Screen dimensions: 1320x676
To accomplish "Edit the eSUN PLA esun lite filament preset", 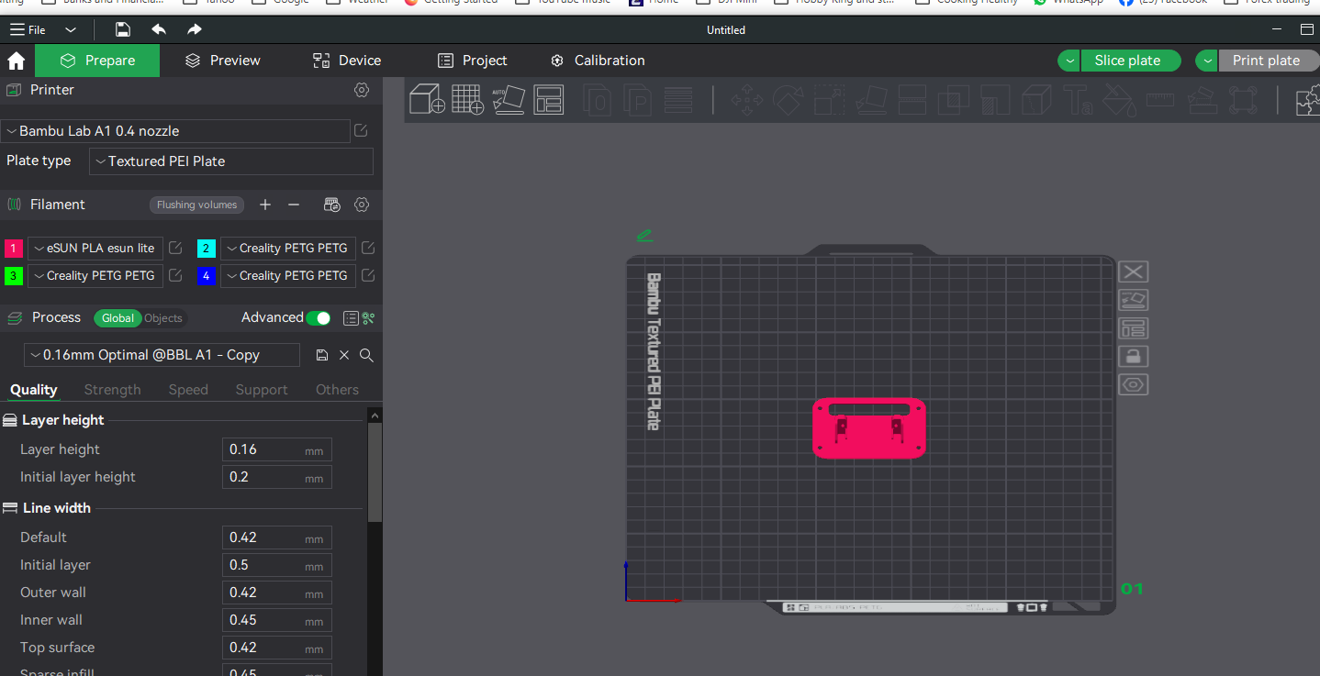I will [x=175, y=248].
